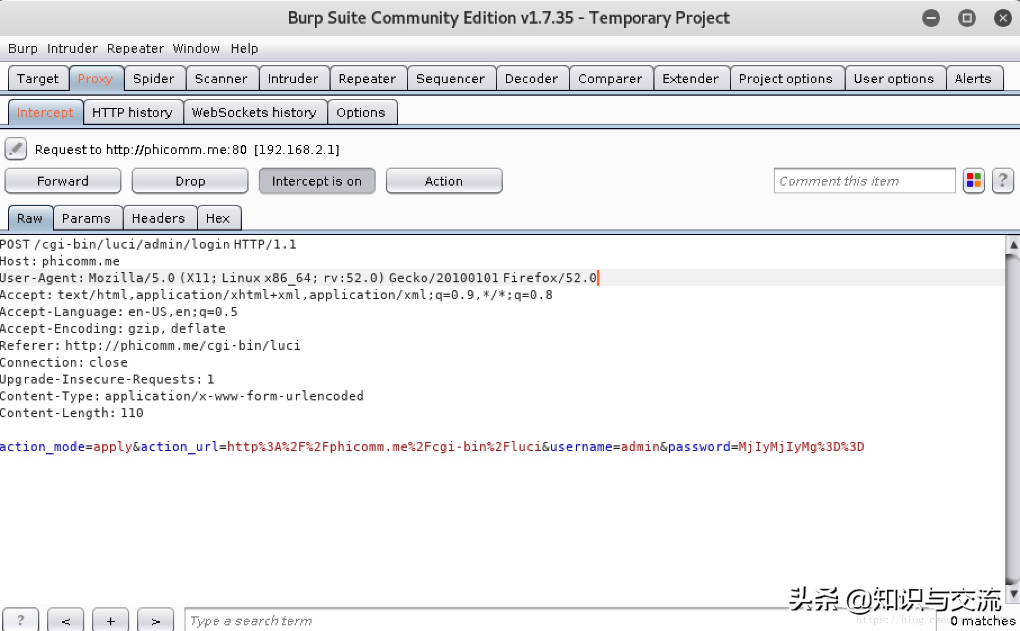Click the search term input field

[562, 620]
